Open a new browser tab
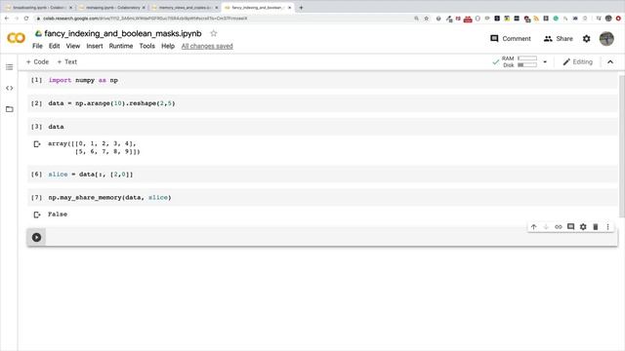This screenshot has height=351, width=625. pyautogui.click(x=301, y=8)
